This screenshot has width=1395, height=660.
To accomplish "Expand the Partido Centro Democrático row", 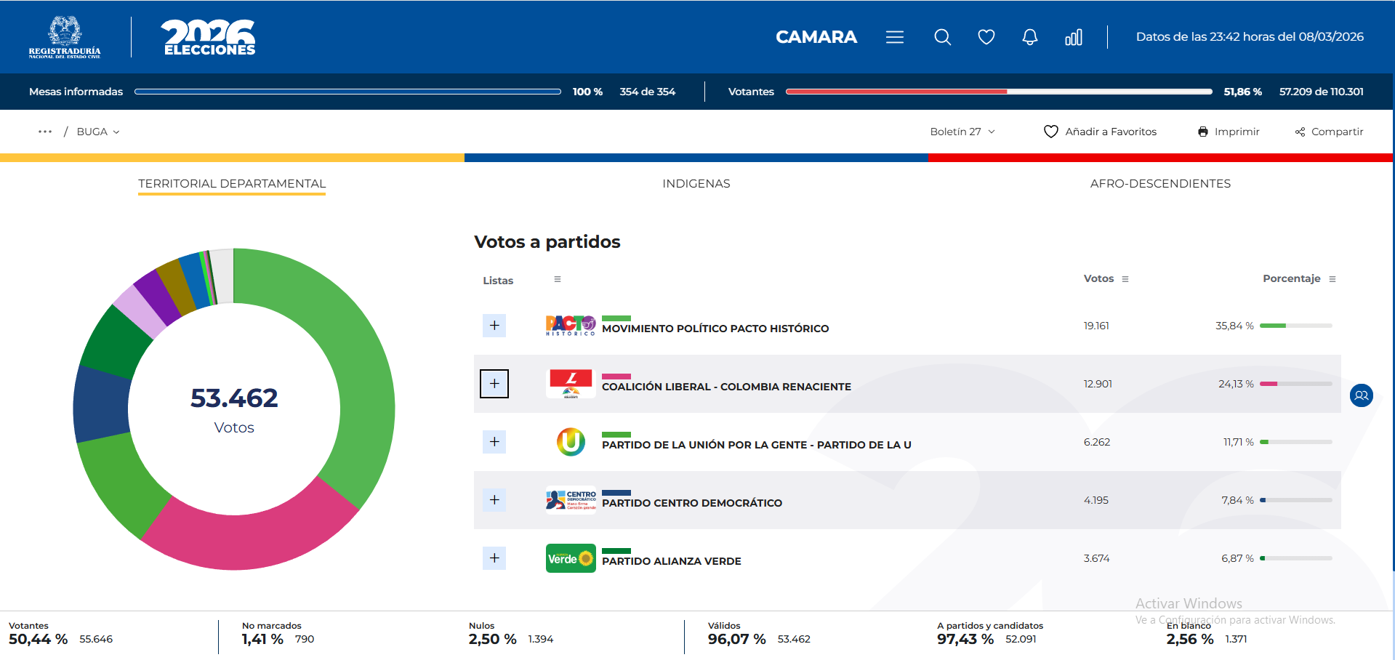I will [x=494, y=500].
